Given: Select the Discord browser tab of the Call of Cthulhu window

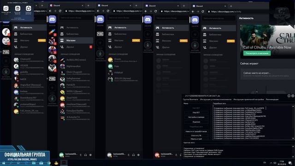Looking at the screenshot, I should pyautogui.click(x=209, y=6).
